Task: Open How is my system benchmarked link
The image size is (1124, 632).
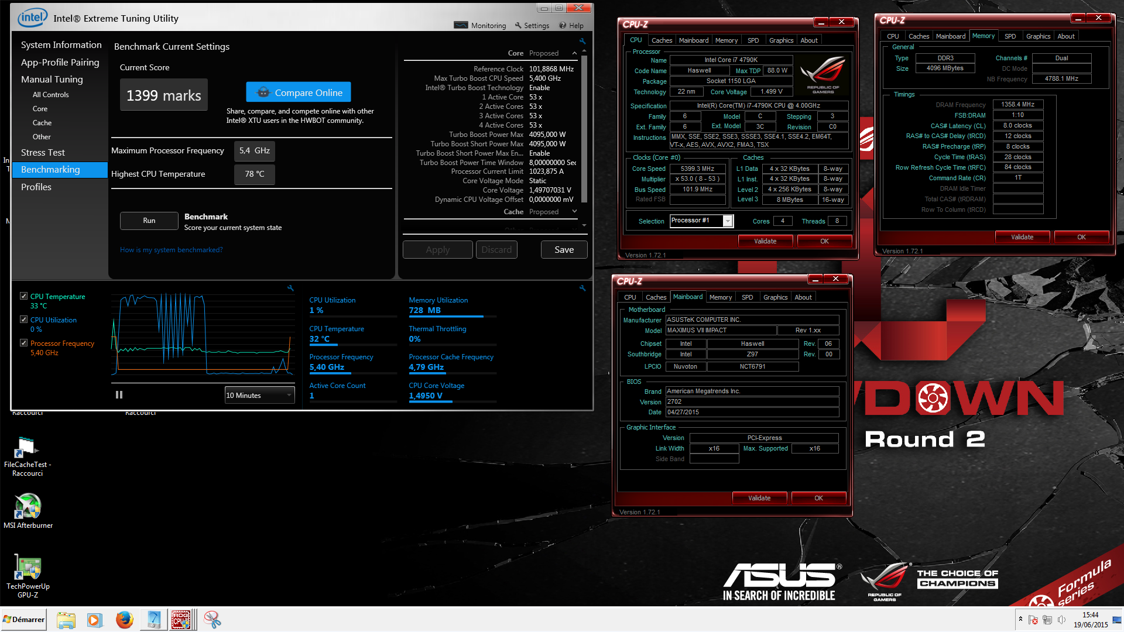Action: (171, 250)
